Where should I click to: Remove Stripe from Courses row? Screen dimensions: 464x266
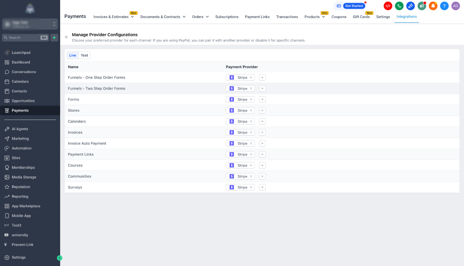click(251, 165)
